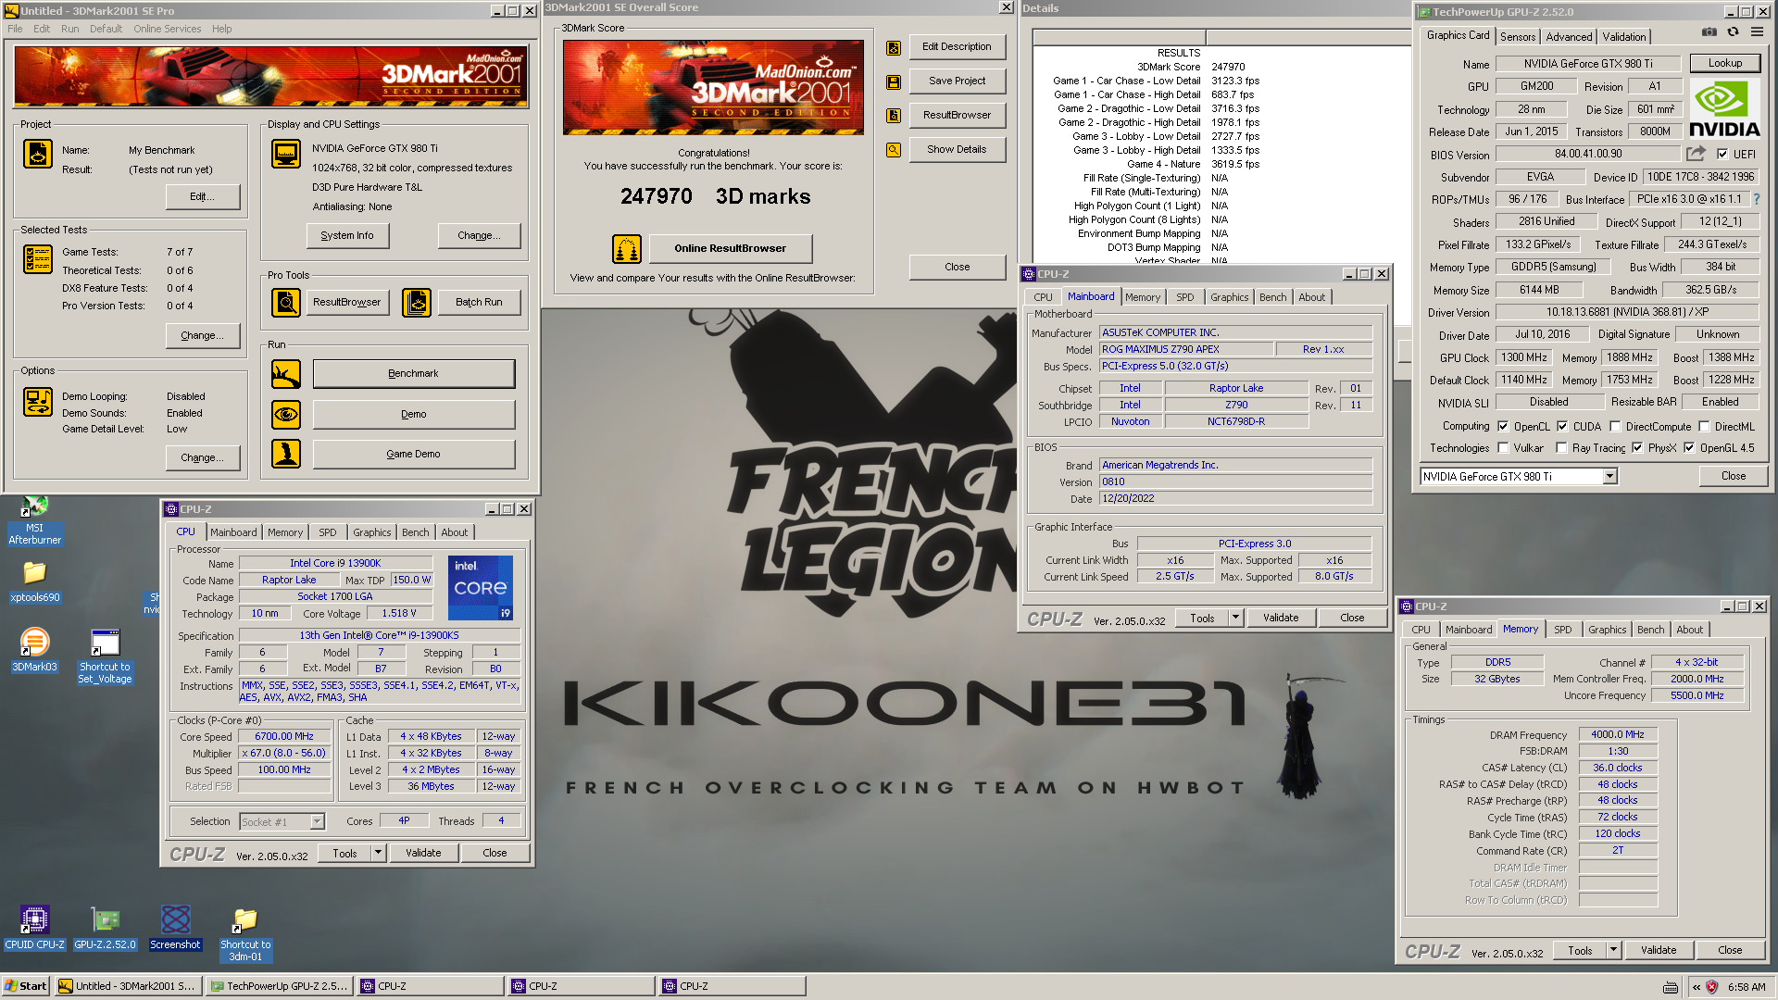Toggle the DirectML checkbox
Image resolution: width=1778 pixels, height=1000 pixels.
(x=1704, y=427)
